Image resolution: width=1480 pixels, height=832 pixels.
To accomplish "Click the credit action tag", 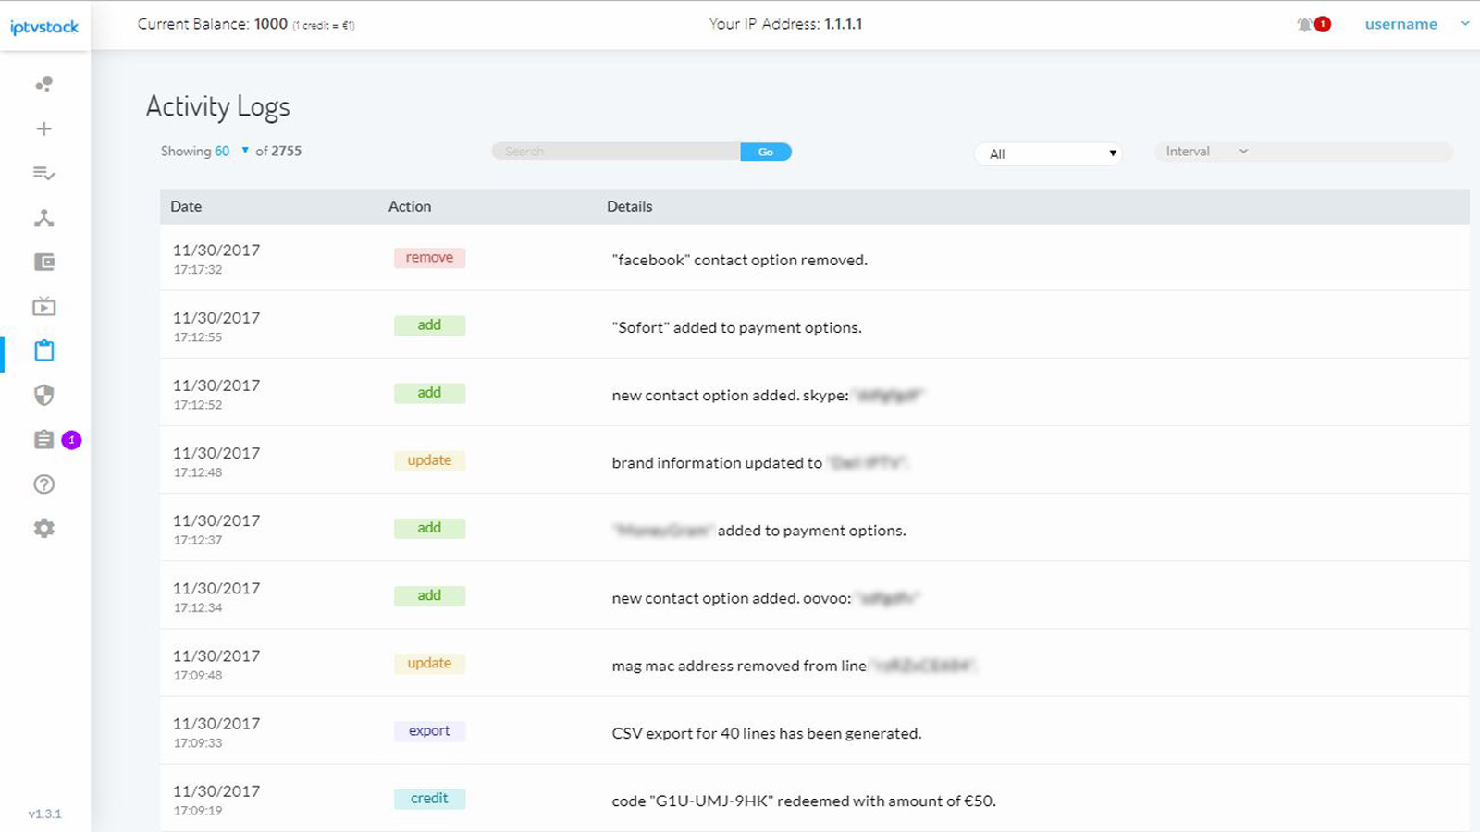I will click(429, 799).
